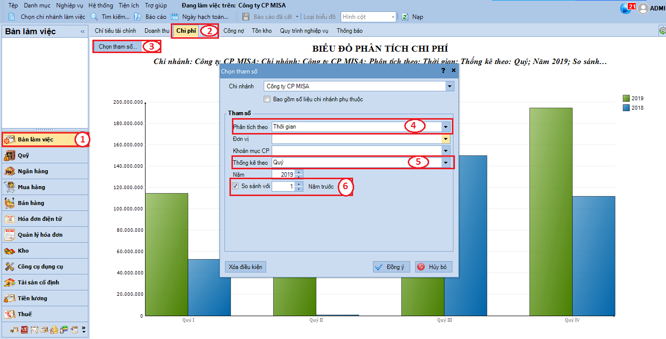
Task: Switch to the Thông báo tab
Action: 350,31
